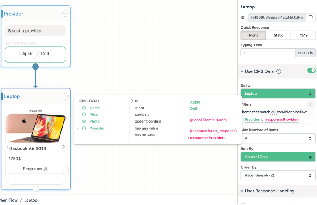Click the Name field database icon

pyautogui.click(x=84, y=108)
